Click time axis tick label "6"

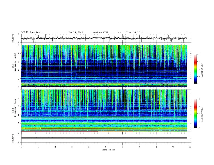pyautogui.click(x=122, y=147)
